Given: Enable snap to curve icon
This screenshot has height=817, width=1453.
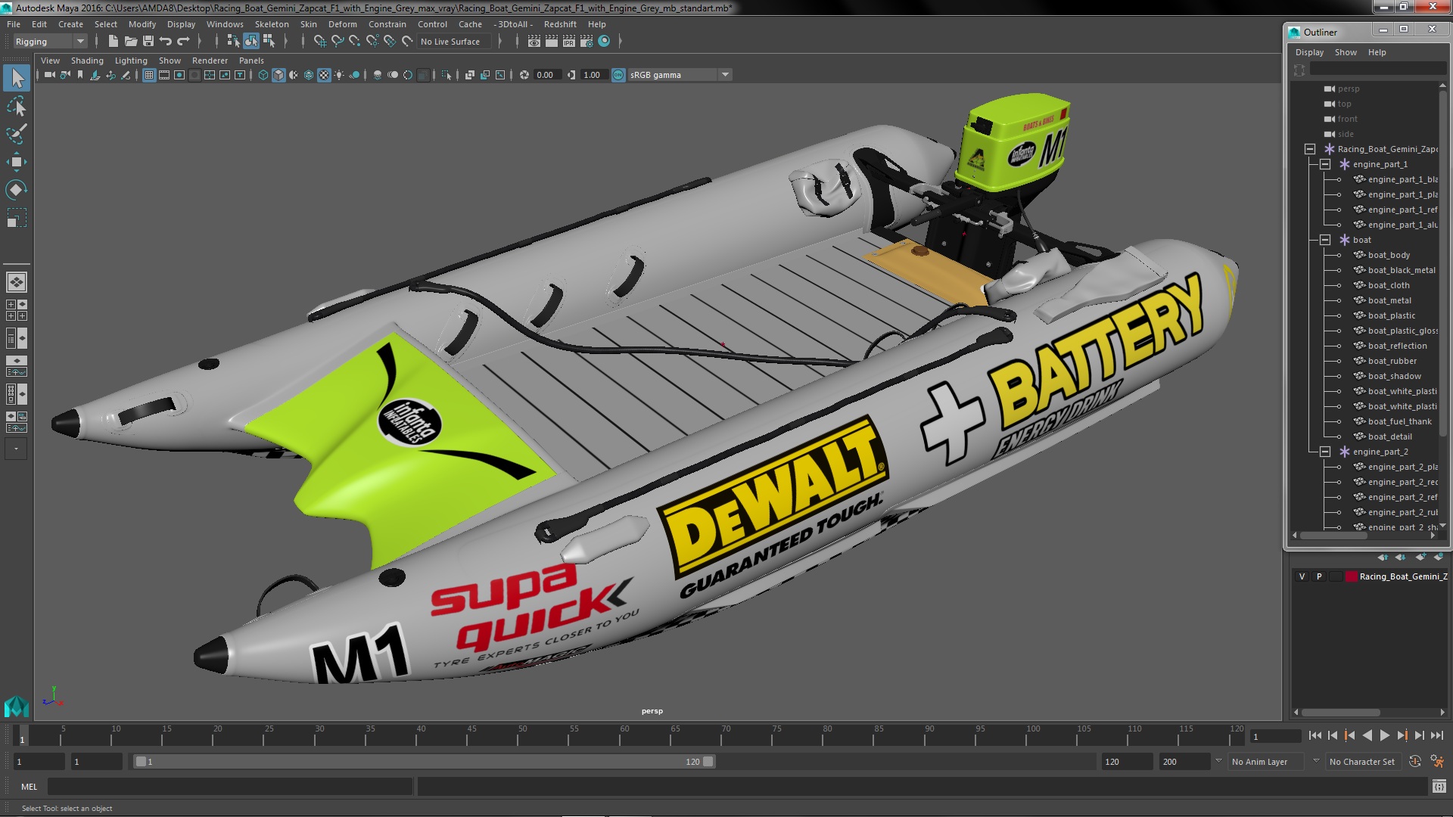Looking at the screenshot, I should point(338,42).
